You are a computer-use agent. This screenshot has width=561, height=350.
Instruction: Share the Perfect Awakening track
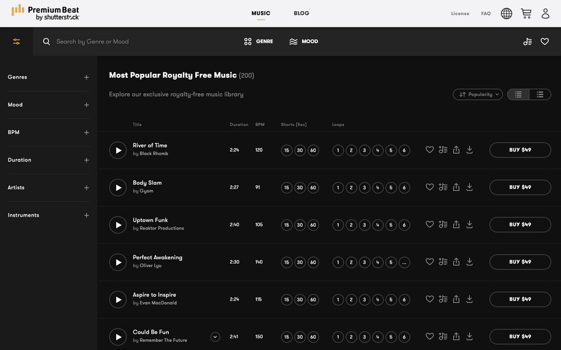click(456, 262)
